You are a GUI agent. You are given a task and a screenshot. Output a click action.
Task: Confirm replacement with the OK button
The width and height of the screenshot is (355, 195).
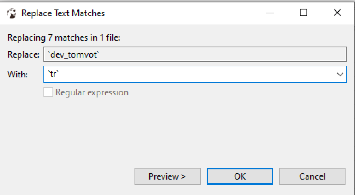coord(240,176)
